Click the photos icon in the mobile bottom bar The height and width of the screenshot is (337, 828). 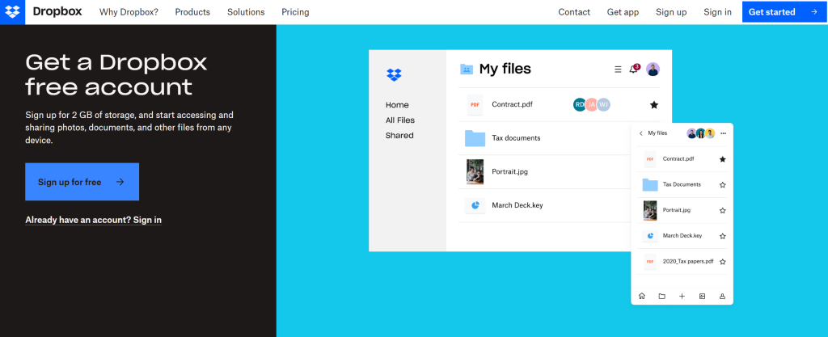[703, 297]
